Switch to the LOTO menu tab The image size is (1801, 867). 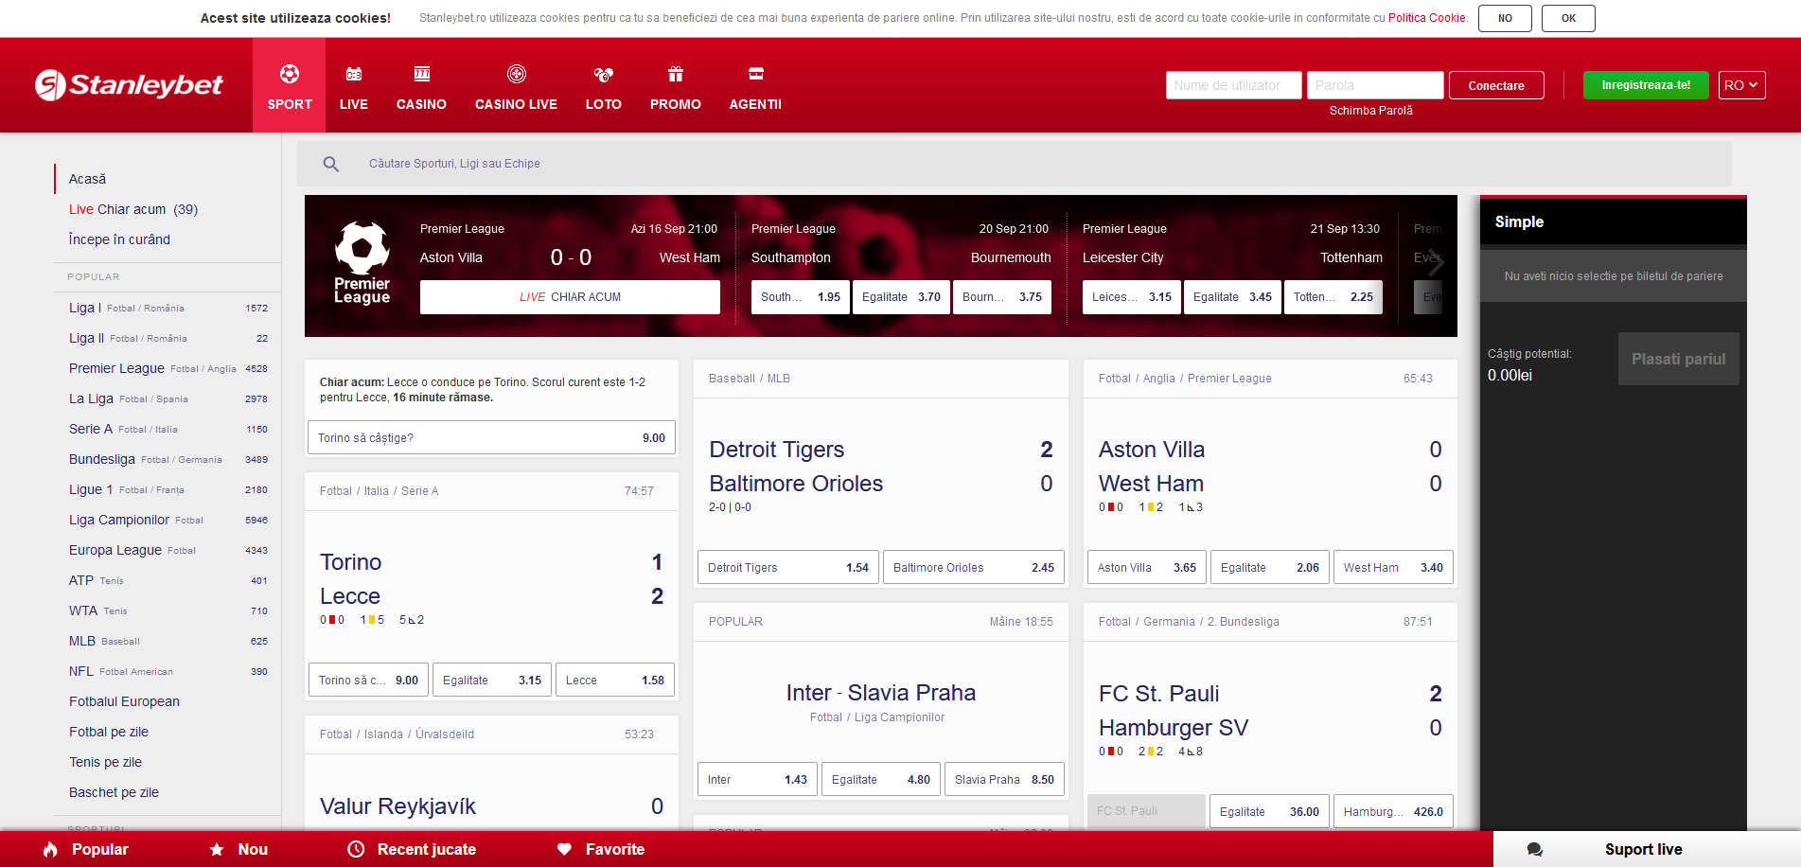[x=604, y=104]
